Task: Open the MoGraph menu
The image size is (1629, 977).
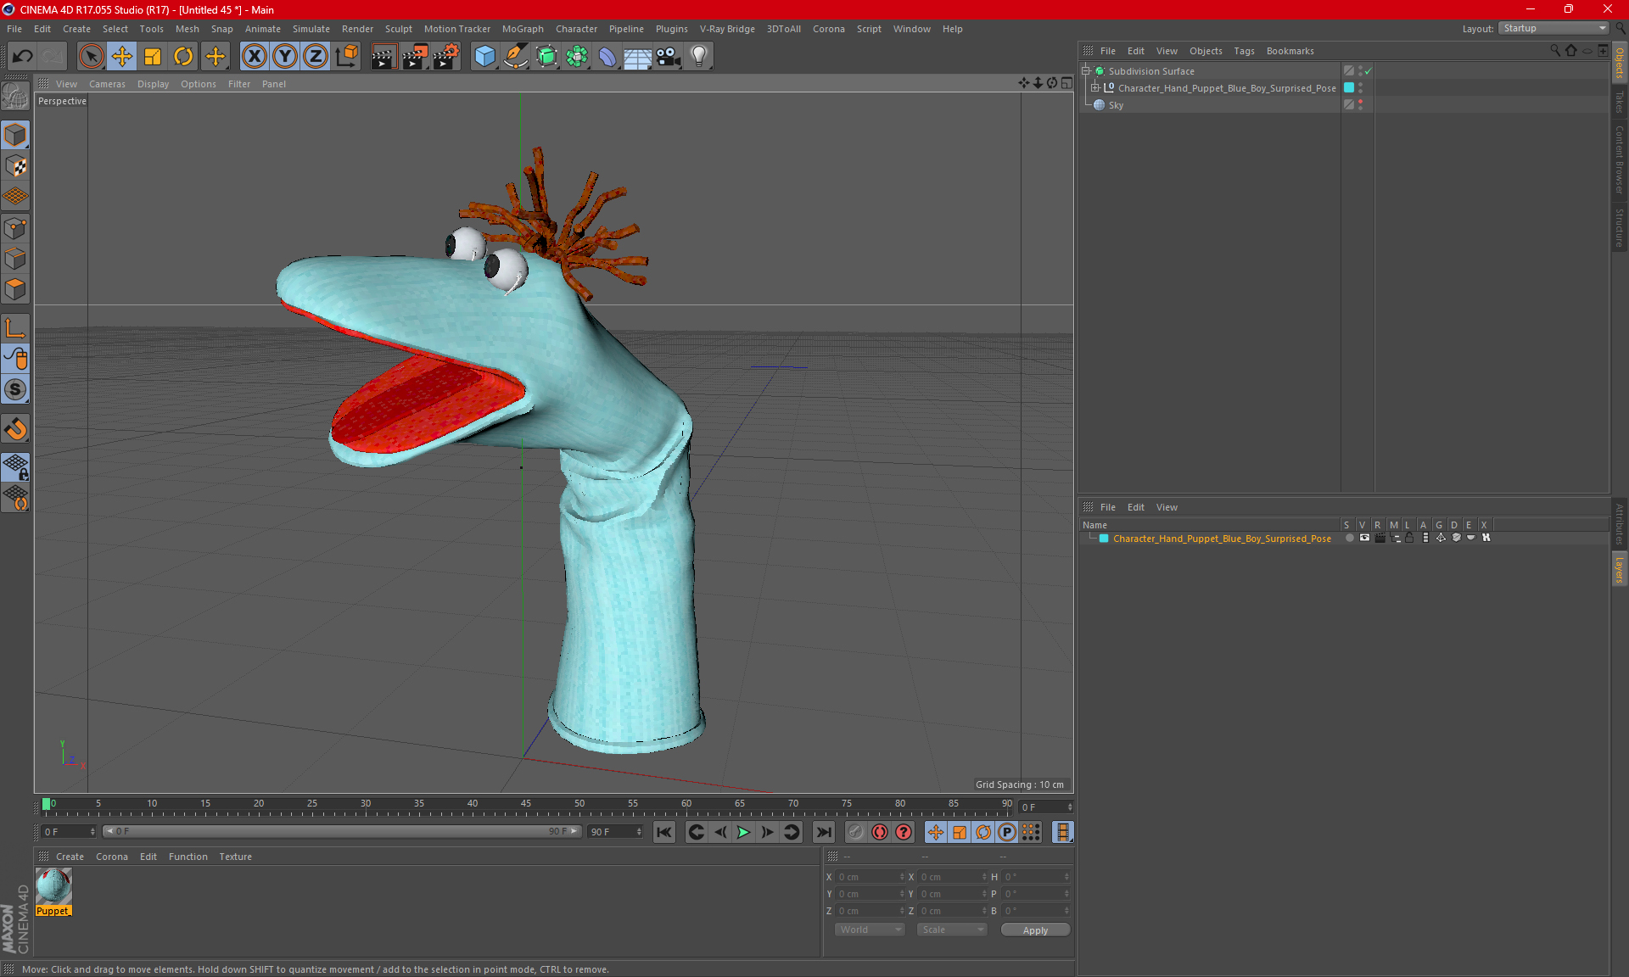Action: [x=523, y=29]
